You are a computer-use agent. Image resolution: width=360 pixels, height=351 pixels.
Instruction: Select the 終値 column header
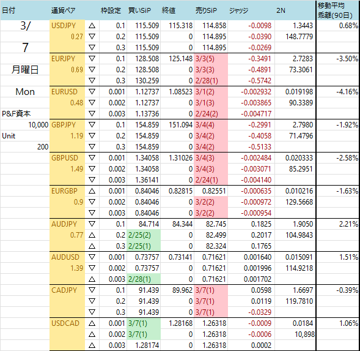tap(169, 10)
